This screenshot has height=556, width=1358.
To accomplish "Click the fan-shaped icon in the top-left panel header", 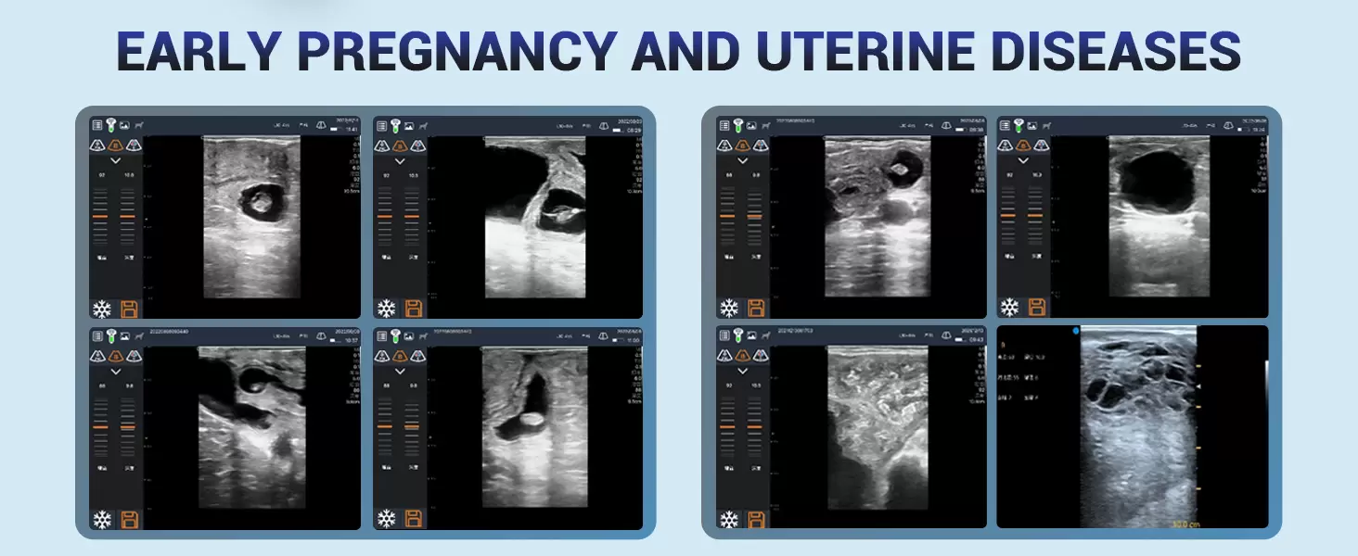I will (x=320, y=125).
